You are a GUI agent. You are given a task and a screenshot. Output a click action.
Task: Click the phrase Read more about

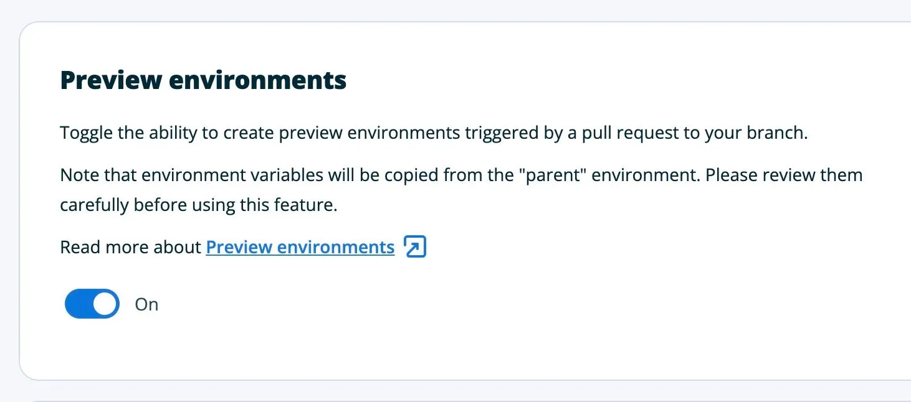pyautogui.click(x=130, y=246)
